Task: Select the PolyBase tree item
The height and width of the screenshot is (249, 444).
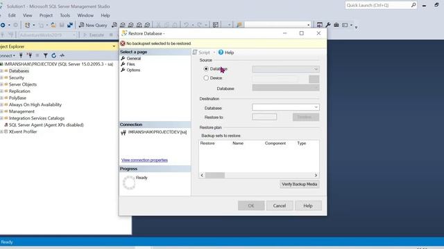Action: coord(17,98)
